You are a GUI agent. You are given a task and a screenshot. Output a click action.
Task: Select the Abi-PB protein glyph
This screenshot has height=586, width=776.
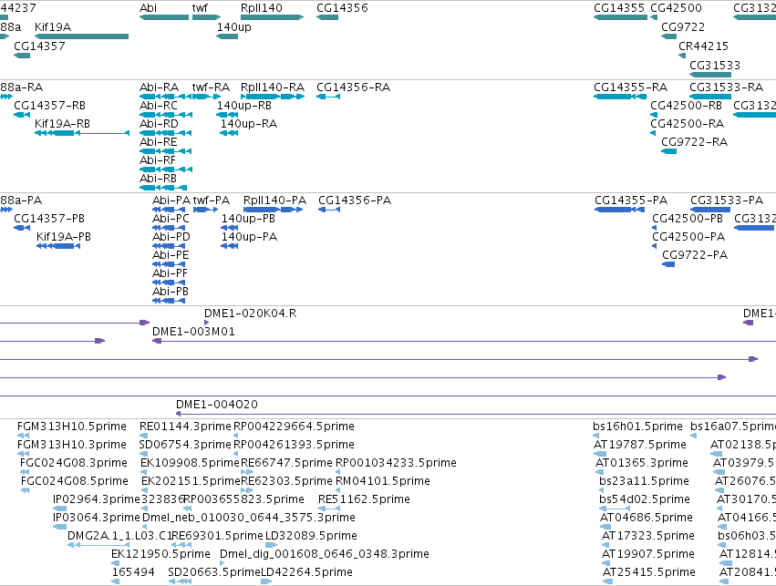[169, 301]
